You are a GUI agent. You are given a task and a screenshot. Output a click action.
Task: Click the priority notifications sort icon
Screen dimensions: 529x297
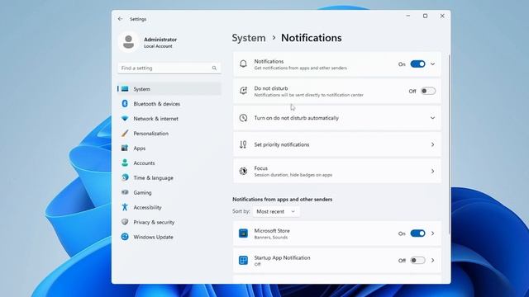[x=243, y=144]
